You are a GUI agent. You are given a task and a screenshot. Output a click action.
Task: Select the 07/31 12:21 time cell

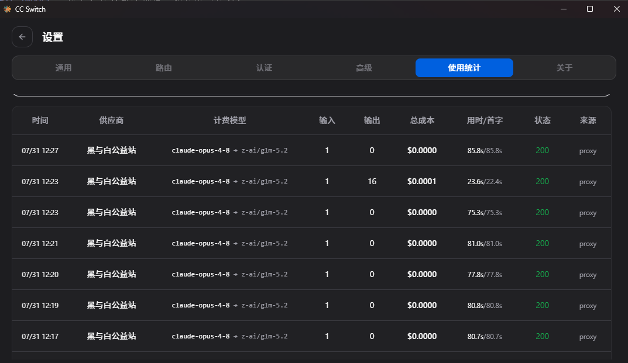pyautogui.click(x=40, y=244)
